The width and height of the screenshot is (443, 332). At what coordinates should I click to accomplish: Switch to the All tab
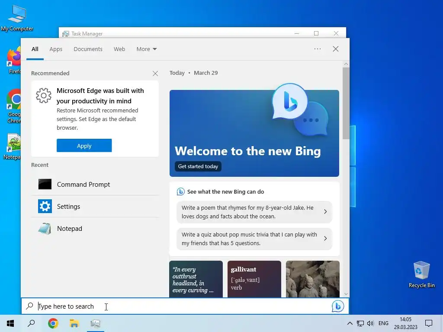tap(35, 49)
